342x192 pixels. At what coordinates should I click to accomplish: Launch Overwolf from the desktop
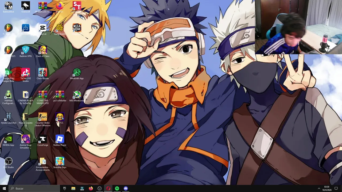point(26,7)
